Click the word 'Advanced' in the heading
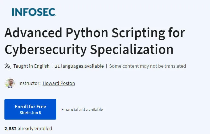 pos(33,33)
